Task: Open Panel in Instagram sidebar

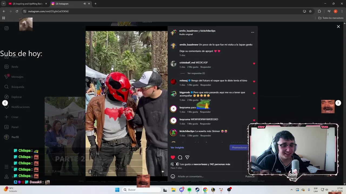Action: [x=11, y=127]
